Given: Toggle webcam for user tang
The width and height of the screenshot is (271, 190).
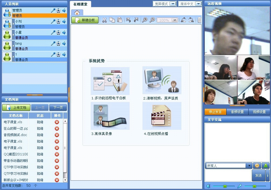Looking at the screenshot, I should tap(58, 43).
